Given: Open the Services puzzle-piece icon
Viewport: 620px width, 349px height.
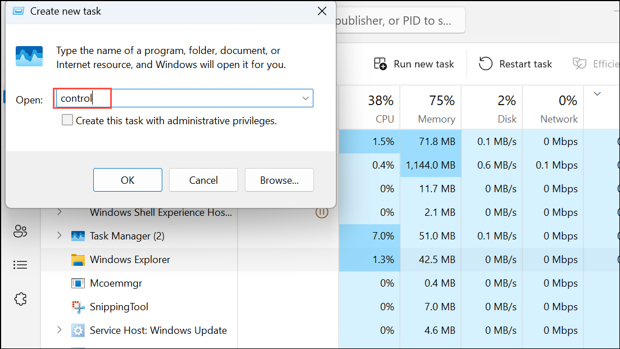Looking at the screenshot, I should tap(20, 298).
